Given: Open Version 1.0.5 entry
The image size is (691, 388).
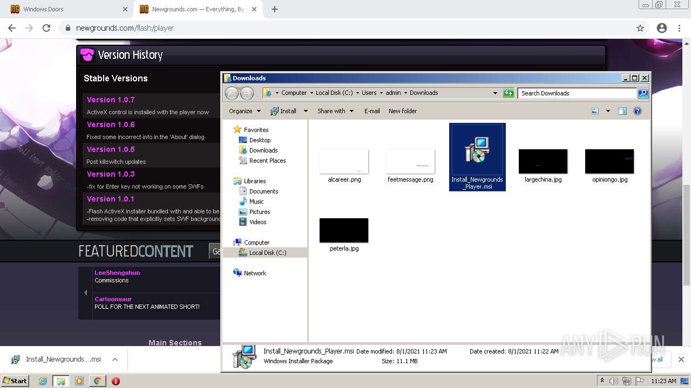Looking at the screenshot, I should pos(111,149).
